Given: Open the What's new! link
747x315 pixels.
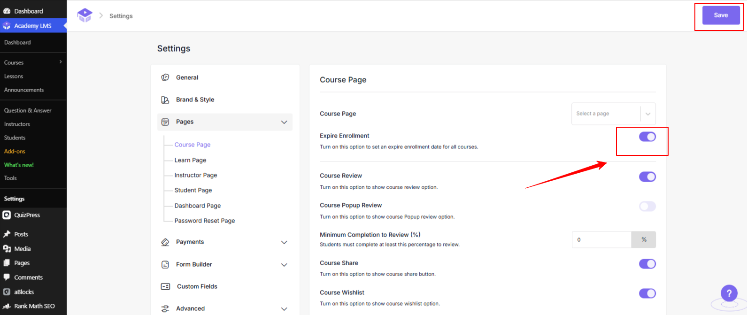Looking at the screenshot, I should (x=19, y=165).
